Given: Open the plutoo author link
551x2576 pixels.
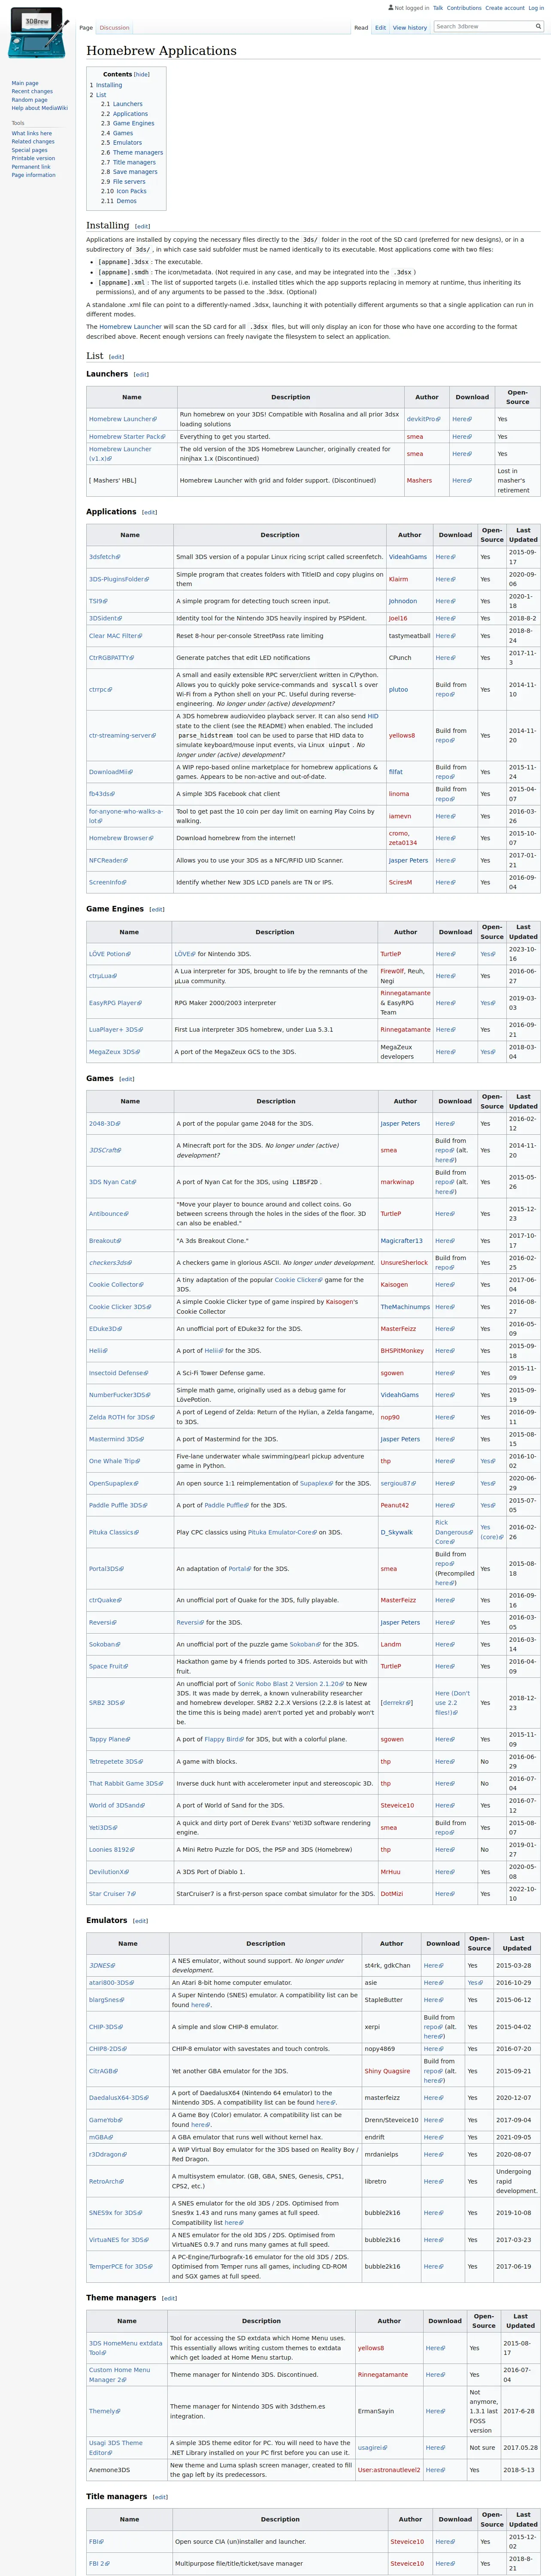Looking at the screenshot, I should coord(398,690).
